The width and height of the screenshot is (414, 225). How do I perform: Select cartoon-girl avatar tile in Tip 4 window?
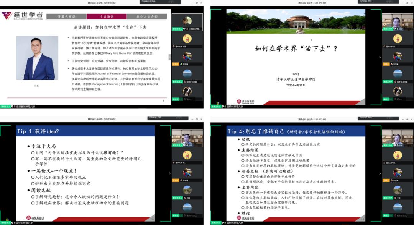[398, 156]
